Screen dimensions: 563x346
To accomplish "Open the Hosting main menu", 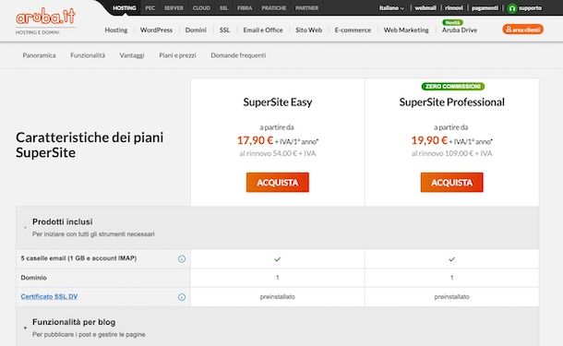I will (116, 30).
